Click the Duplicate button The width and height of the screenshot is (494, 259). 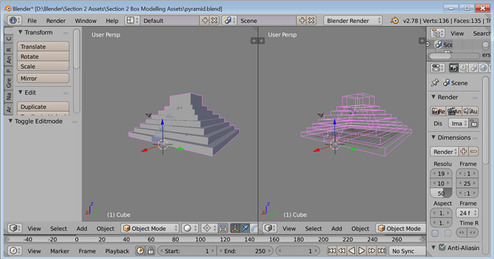pyautogui.click(x=43, y=107)
